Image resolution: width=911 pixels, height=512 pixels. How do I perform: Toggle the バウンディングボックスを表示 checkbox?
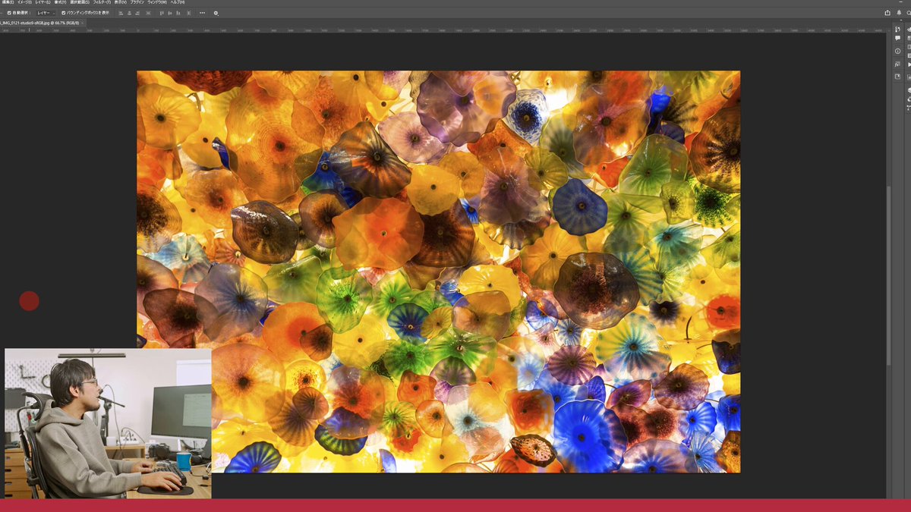[x=63, y=13]
